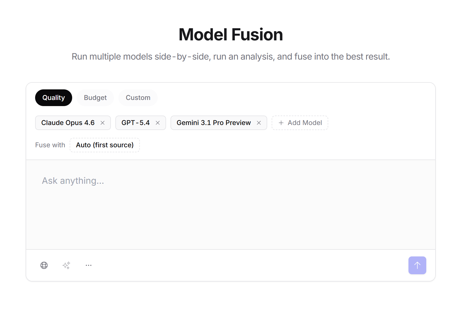Viewport: 460px width, 311px height.
Task: Open the Auto (first source) fuse dropdown
Action: [105, 145]
